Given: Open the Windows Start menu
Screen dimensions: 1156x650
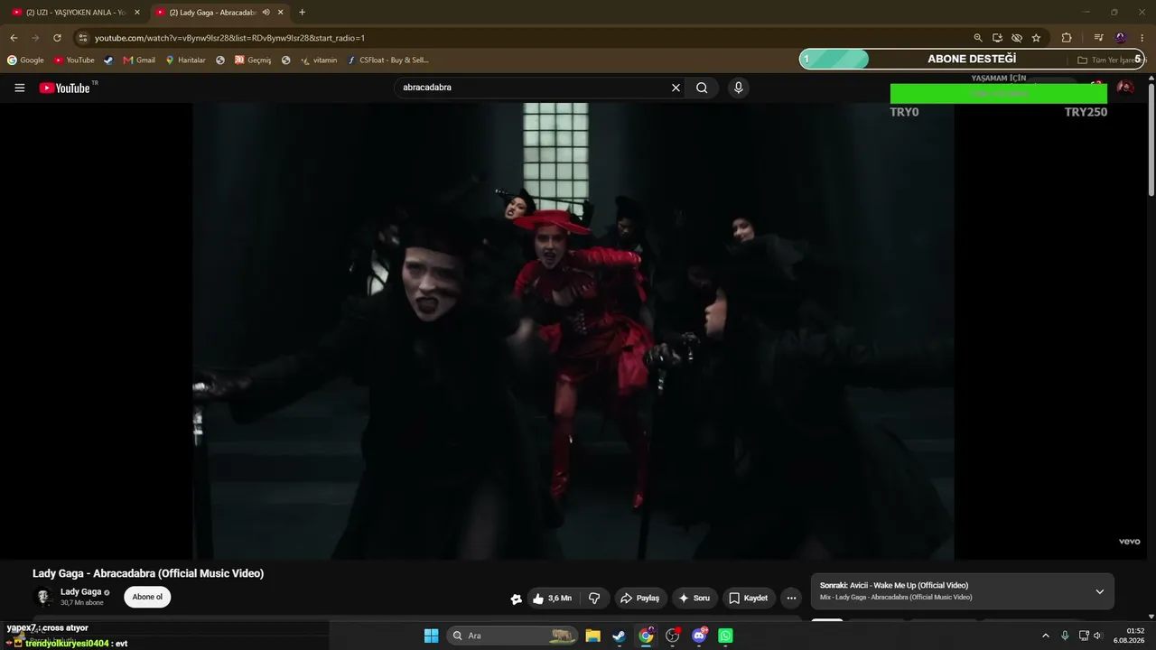Looking at the screenshot, I should [431, 636].
